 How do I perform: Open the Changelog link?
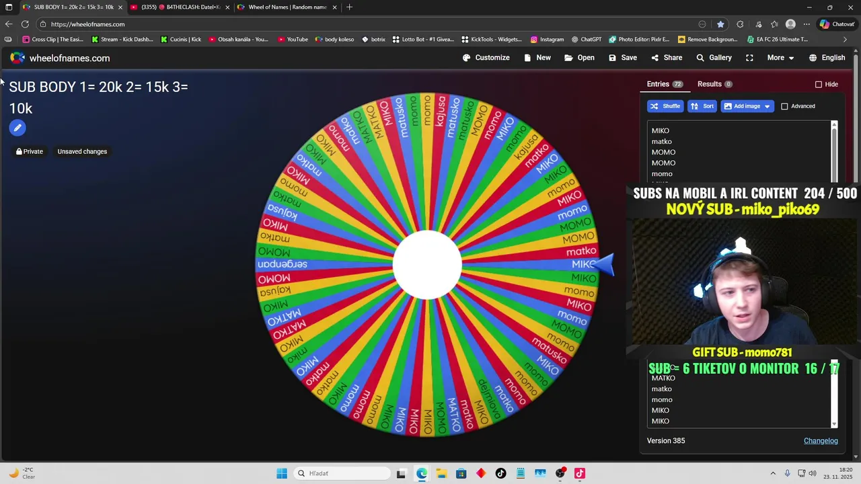(821, 440)
